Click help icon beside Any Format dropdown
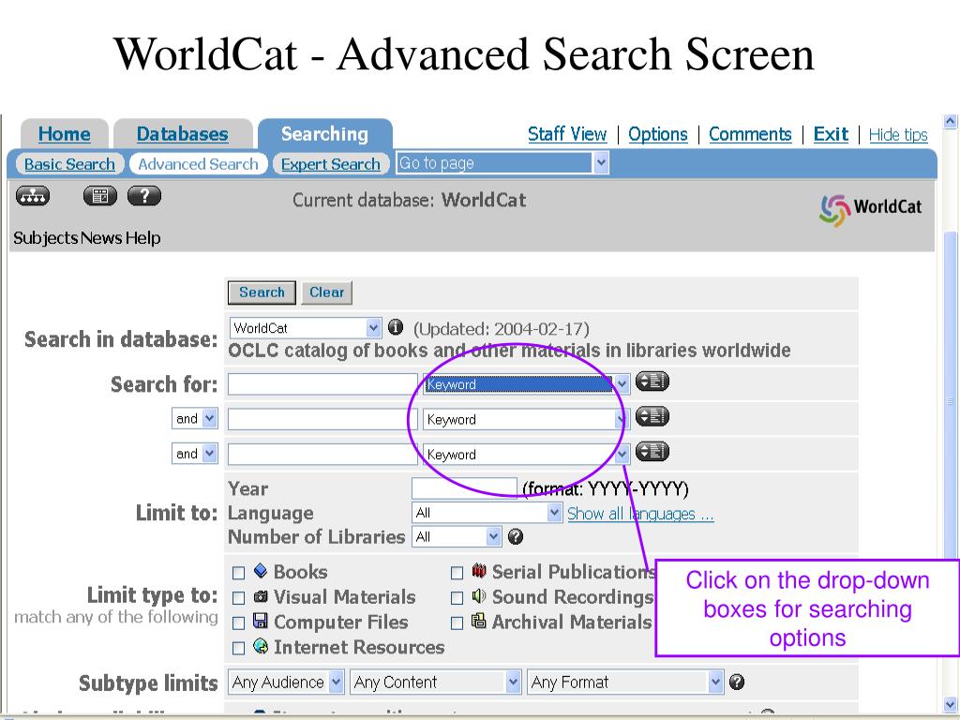The height and width of the screenshot is (720, 960). pos(737,682)
